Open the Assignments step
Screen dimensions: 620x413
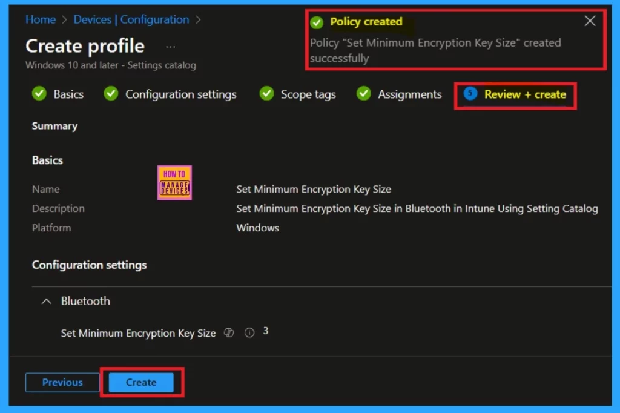[410, 94]
